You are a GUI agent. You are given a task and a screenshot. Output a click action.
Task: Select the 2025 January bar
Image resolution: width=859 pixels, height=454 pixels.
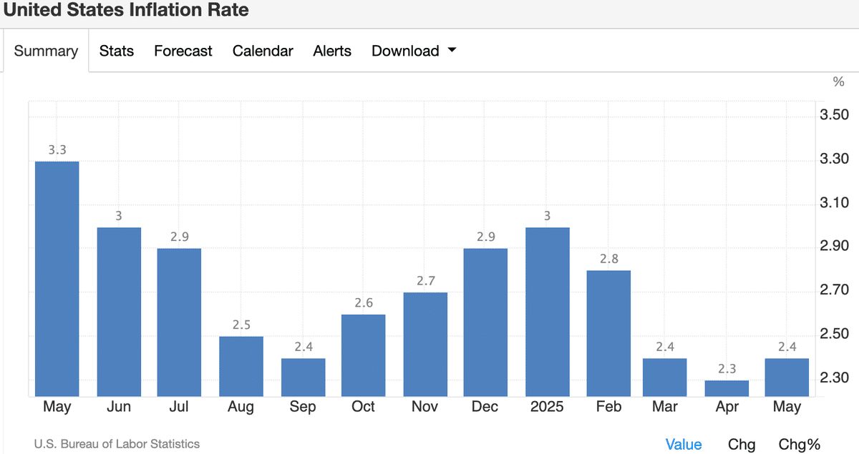[x=548, y=312]
